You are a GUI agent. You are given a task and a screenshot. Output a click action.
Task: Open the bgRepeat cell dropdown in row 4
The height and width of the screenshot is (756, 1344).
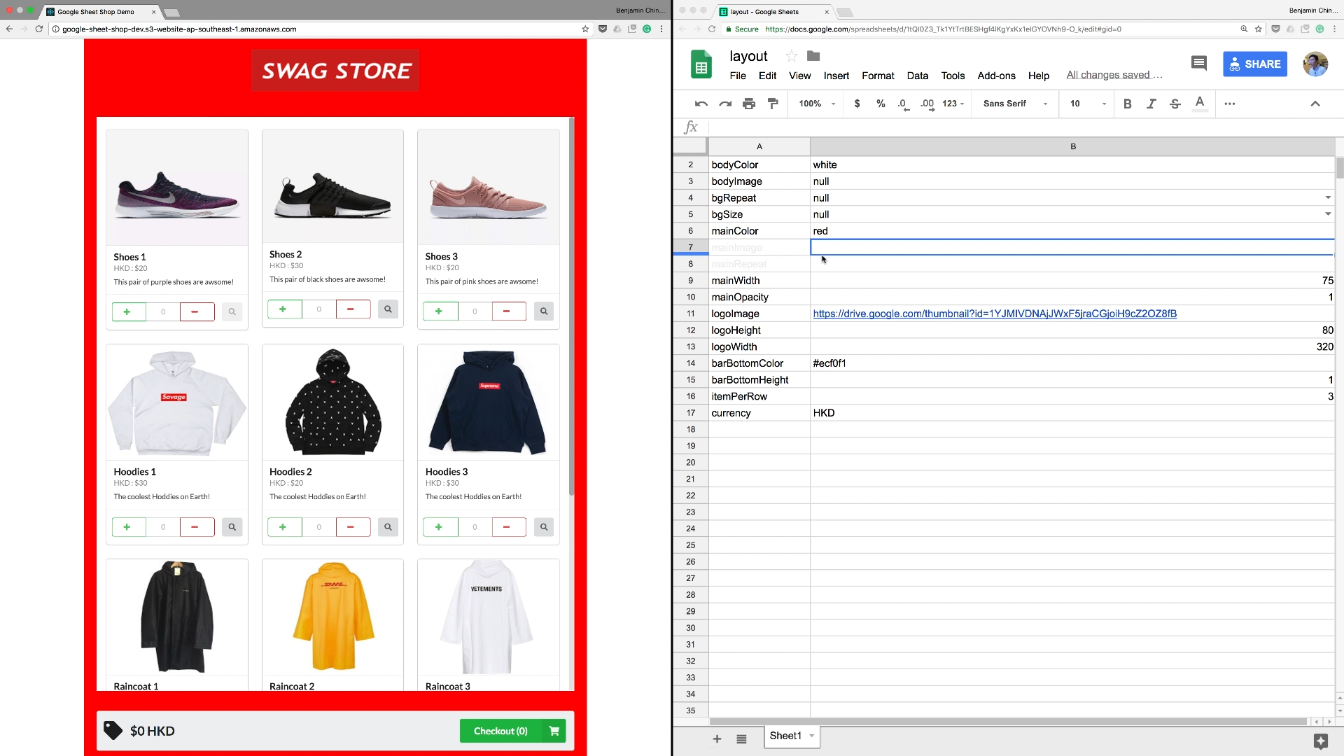(x=1329, y=198)
